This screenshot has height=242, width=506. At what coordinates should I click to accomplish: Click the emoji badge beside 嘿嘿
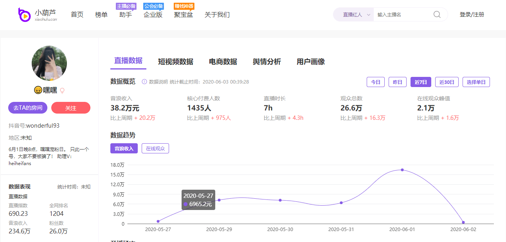[x=38, y=90]
